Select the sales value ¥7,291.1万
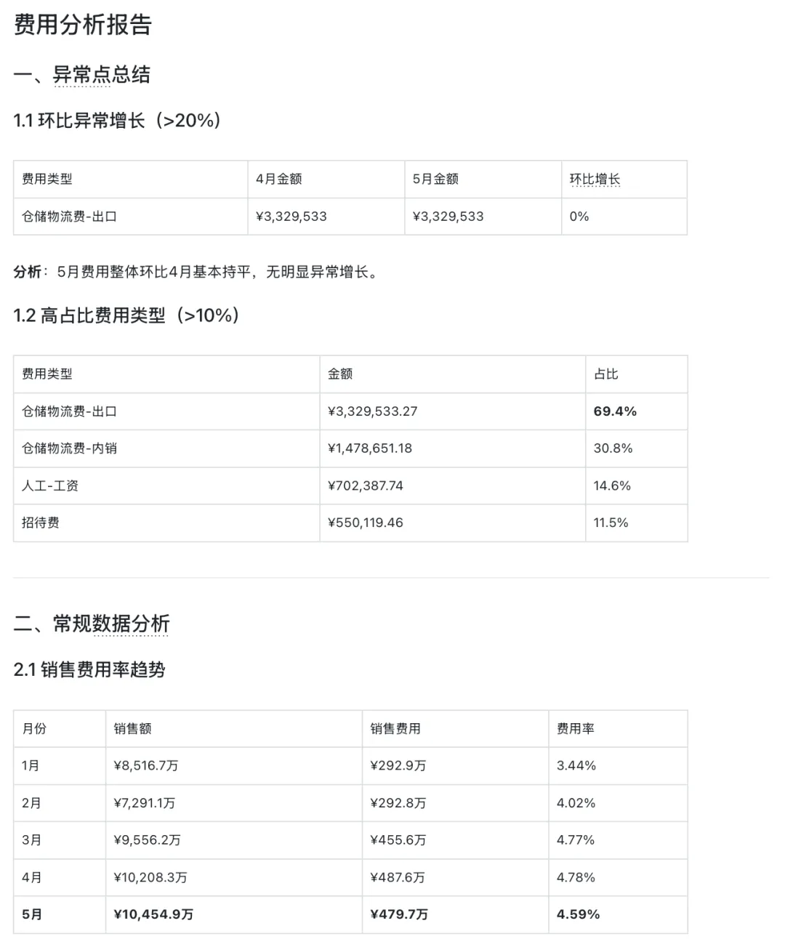This screenshot has height=947, width=785. [x=145, y=803]
